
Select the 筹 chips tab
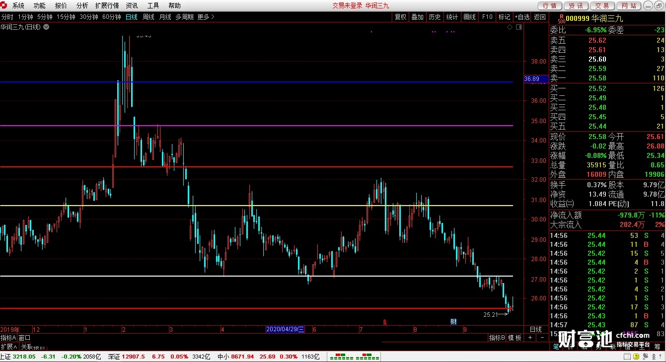[x=657, y=347]
